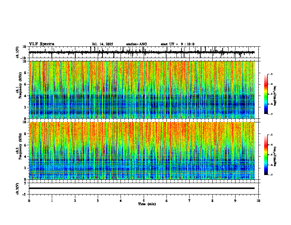Click the "ch.1 Frequency (kHz)" axis label
291x225 pixels.
point(19,85)
